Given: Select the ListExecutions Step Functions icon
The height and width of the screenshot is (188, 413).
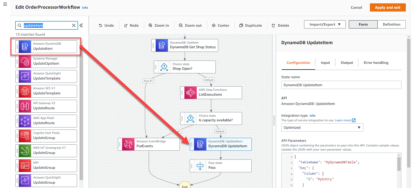Looking at the screenshot, I should (191, 93).
